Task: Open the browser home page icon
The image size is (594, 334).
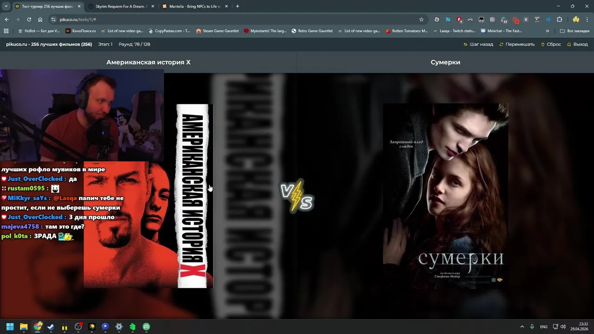Action: [40, 19]
